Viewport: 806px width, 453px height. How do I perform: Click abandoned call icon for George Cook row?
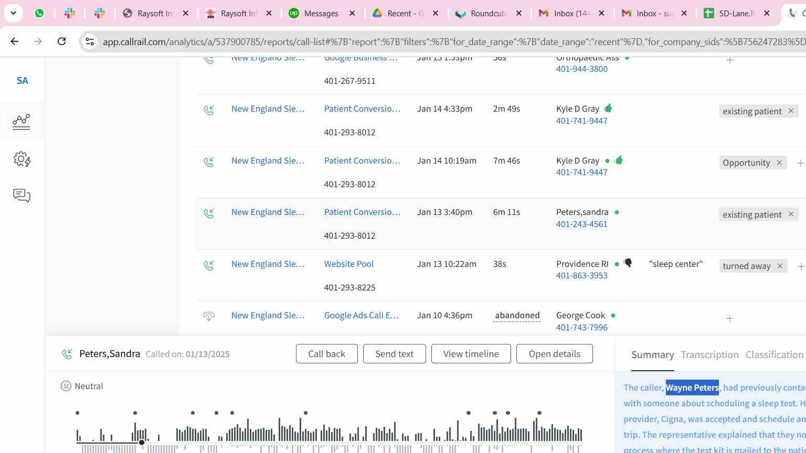(x=209, y=316)
